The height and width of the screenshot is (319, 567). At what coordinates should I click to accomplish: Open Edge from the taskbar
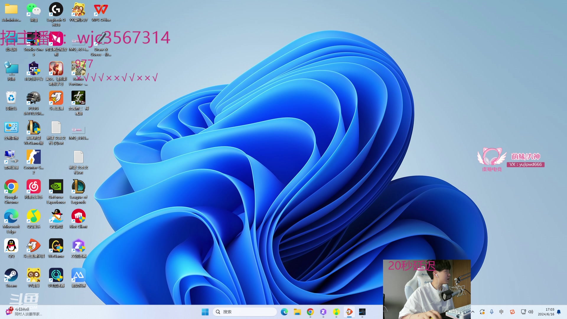pyautogui.click(x=284, y=312)
